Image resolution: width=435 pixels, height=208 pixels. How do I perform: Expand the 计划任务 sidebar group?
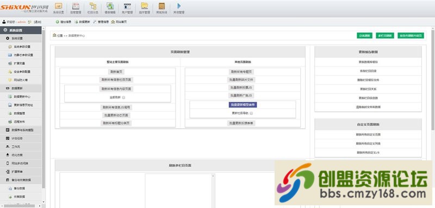pyautogui.click(x=21, y=138)
